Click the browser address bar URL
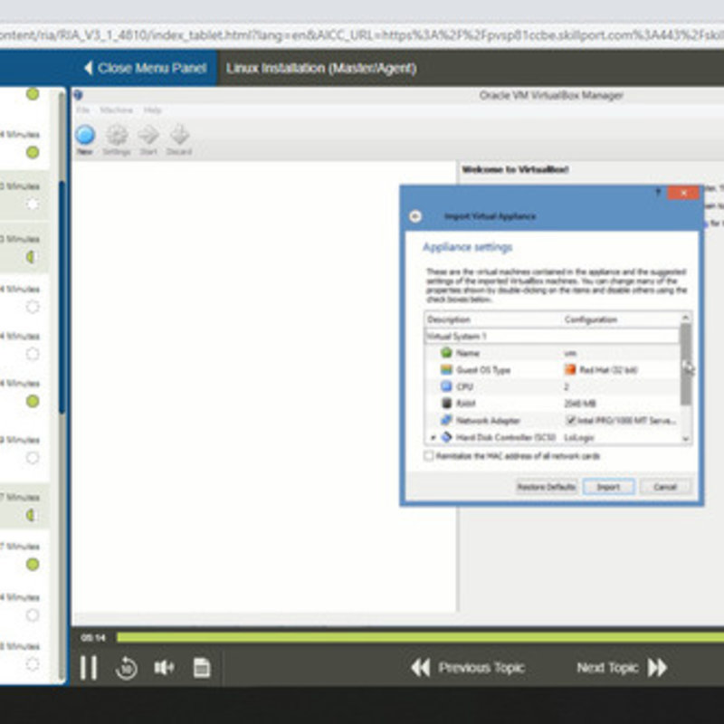This screenshot has width=724, height=724. [x=362, y=35]
